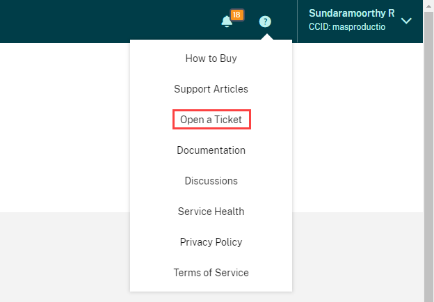Click the CCID: masproductio text
The height and width of the screenshot is (302, 434).
tap(347, 27)
